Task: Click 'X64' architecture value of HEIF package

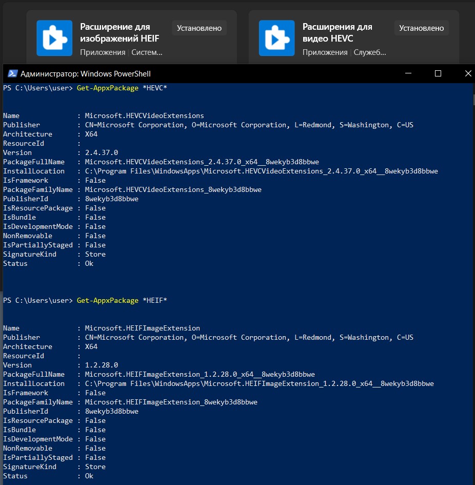Action: tap(91, 347)
